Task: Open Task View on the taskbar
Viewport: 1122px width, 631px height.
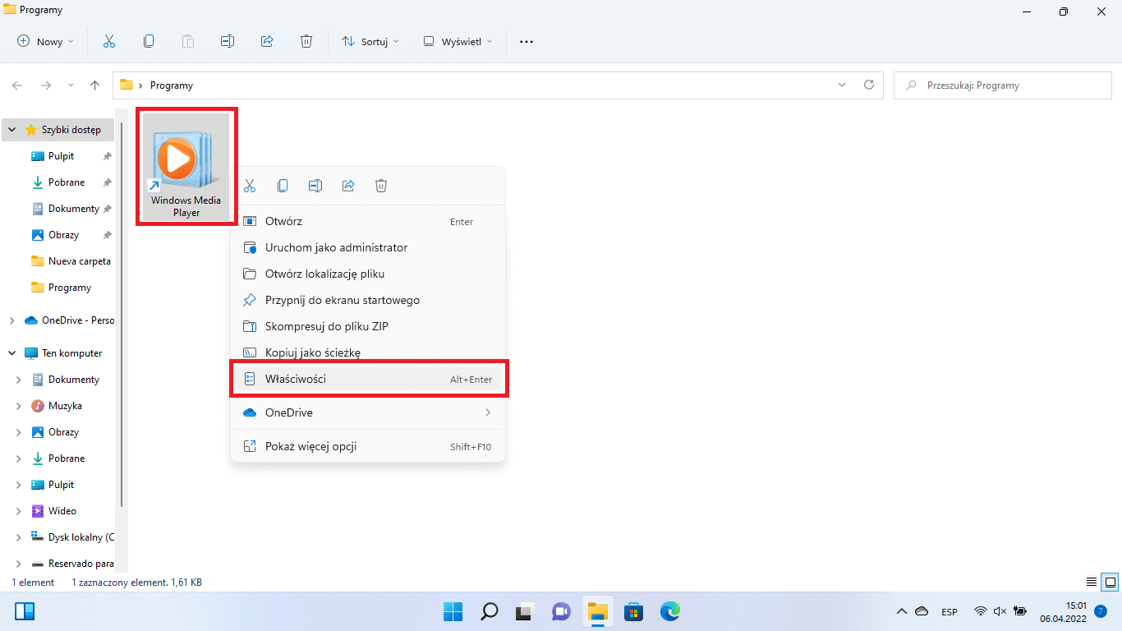Action: point(526,611)
